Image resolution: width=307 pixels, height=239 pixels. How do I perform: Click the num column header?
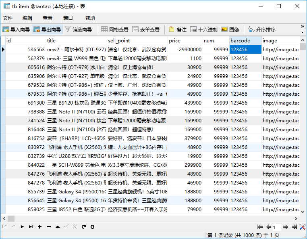pos(216,41)
